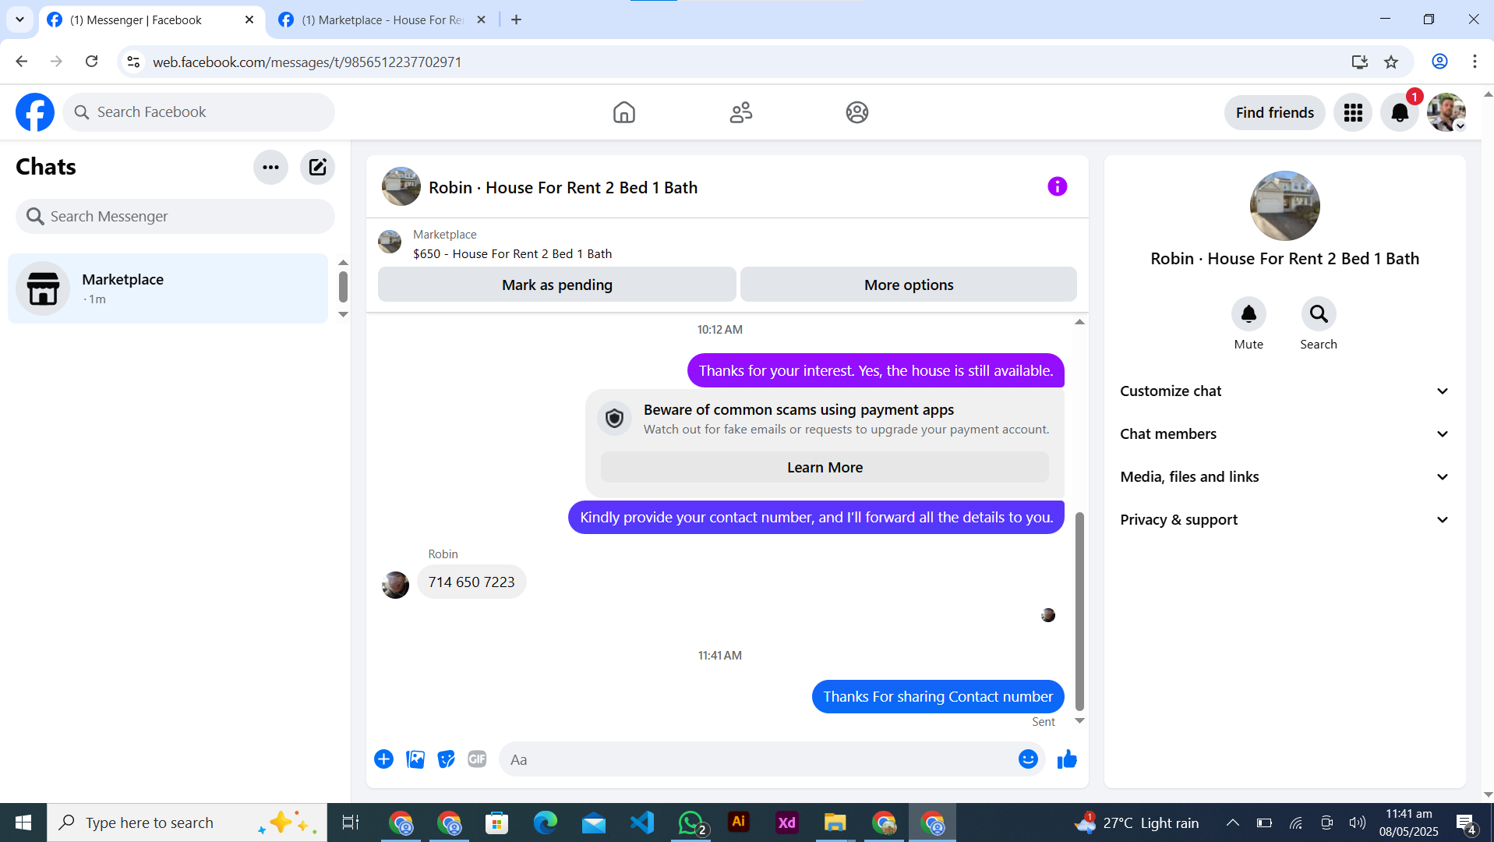Click the Windows taskbar search box
This screenshot has width=1494, height=842.
click(x=187, y=823)
